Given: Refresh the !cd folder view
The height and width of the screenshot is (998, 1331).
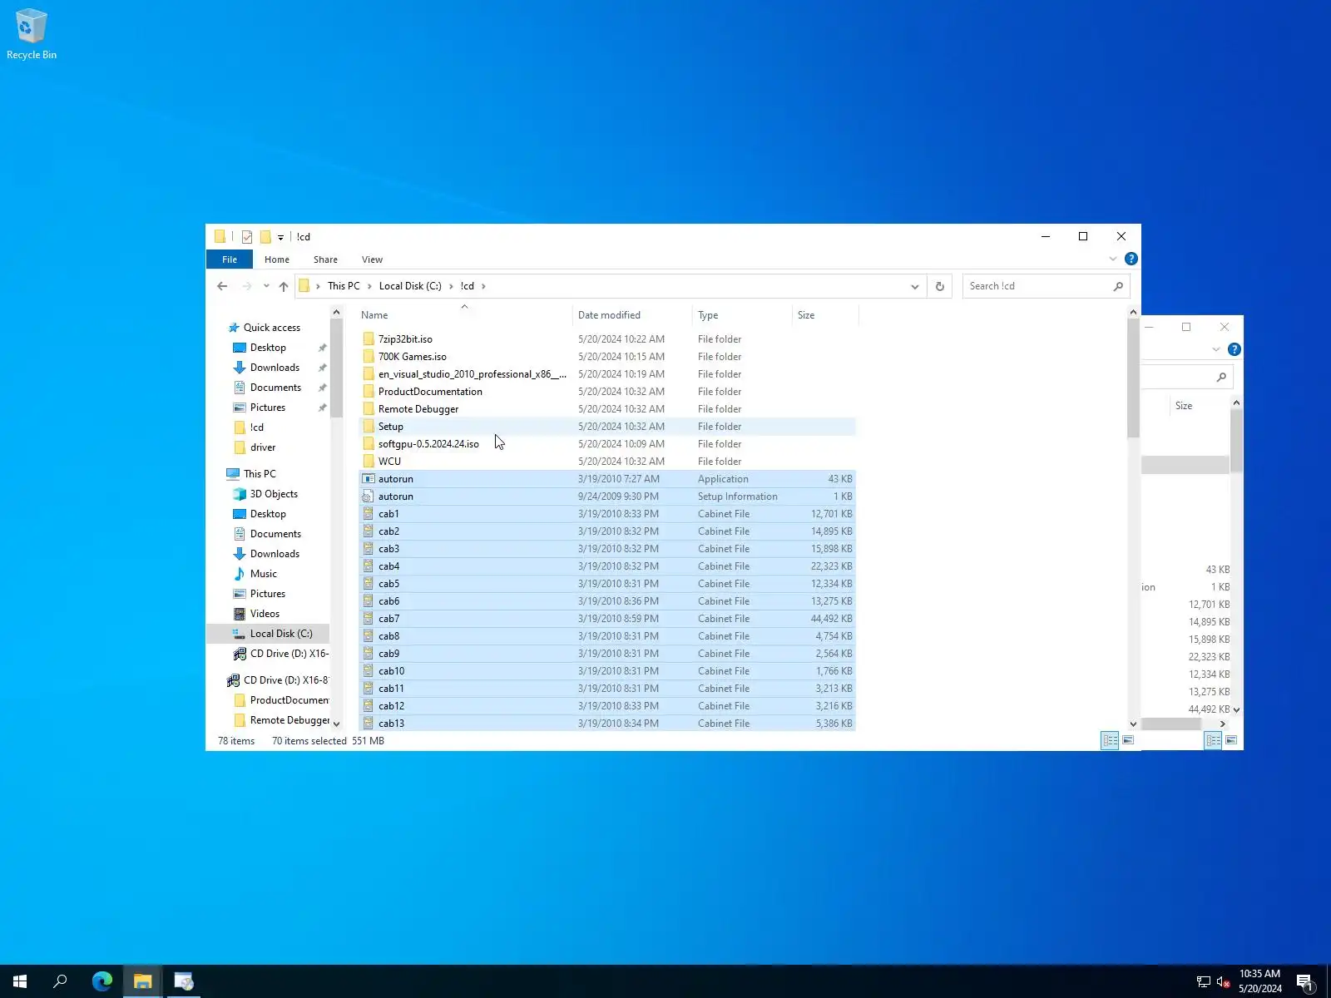Looking at the screenshot, I should [940, 286].
